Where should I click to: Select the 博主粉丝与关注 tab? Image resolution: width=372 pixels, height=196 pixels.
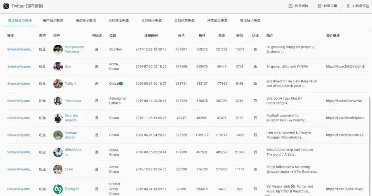point(20,20)
